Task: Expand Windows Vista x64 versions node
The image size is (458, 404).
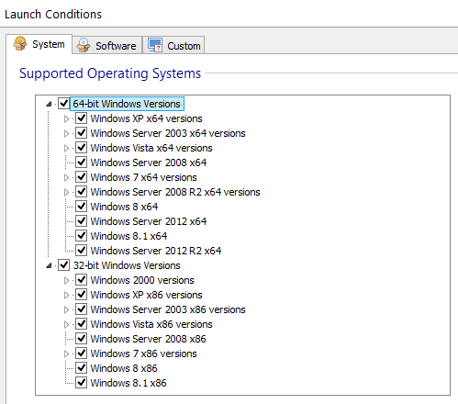Action: 66,148
